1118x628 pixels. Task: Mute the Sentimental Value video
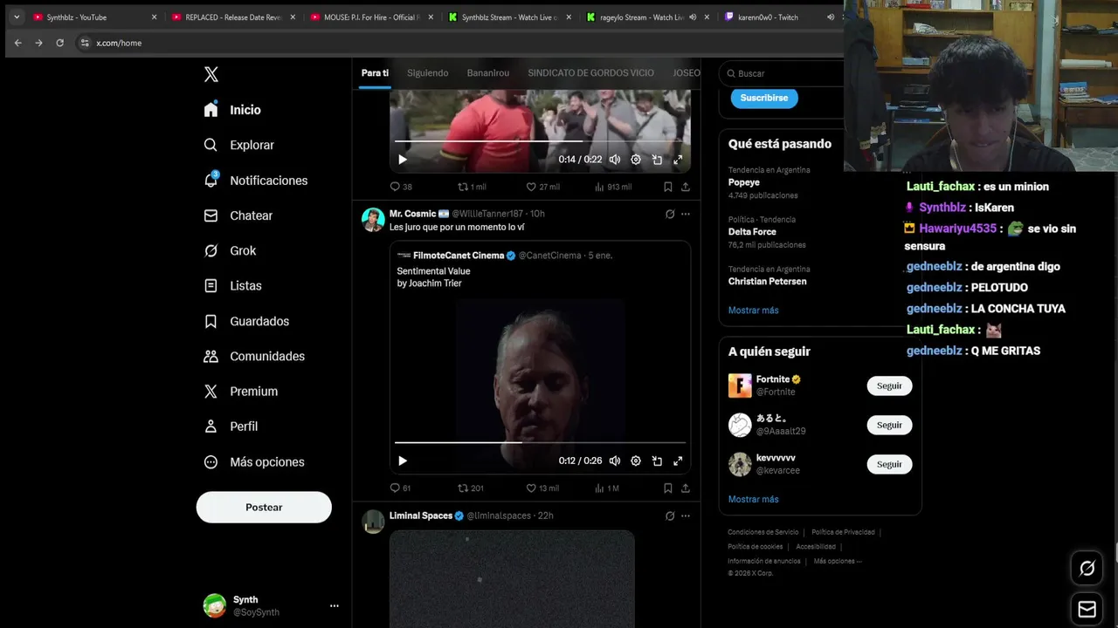click(615, 461)
